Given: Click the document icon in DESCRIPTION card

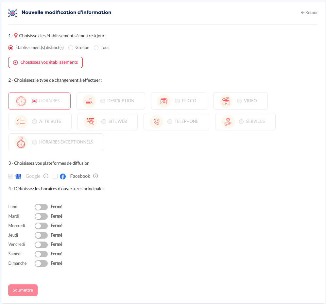Looking at the screenshot, I should [89, 101].
